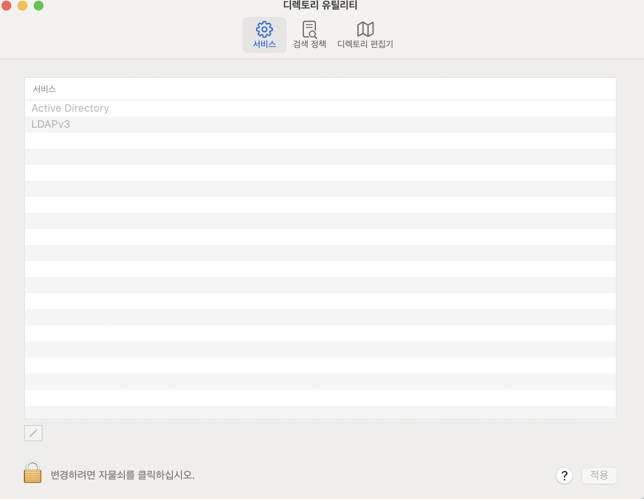Click the 서비스 column header
644x499 pixels.
pyautogui.click(x=320, y=89)
